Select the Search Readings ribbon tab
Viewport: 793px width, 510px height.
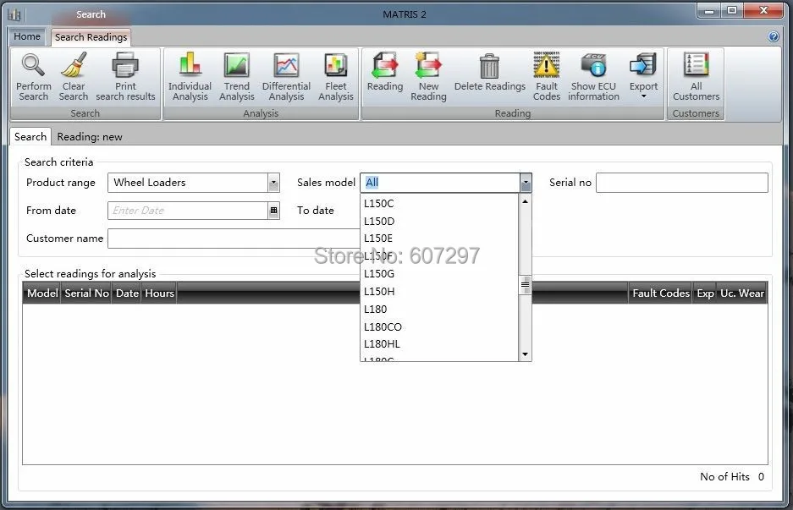click(x=91, y=37)
